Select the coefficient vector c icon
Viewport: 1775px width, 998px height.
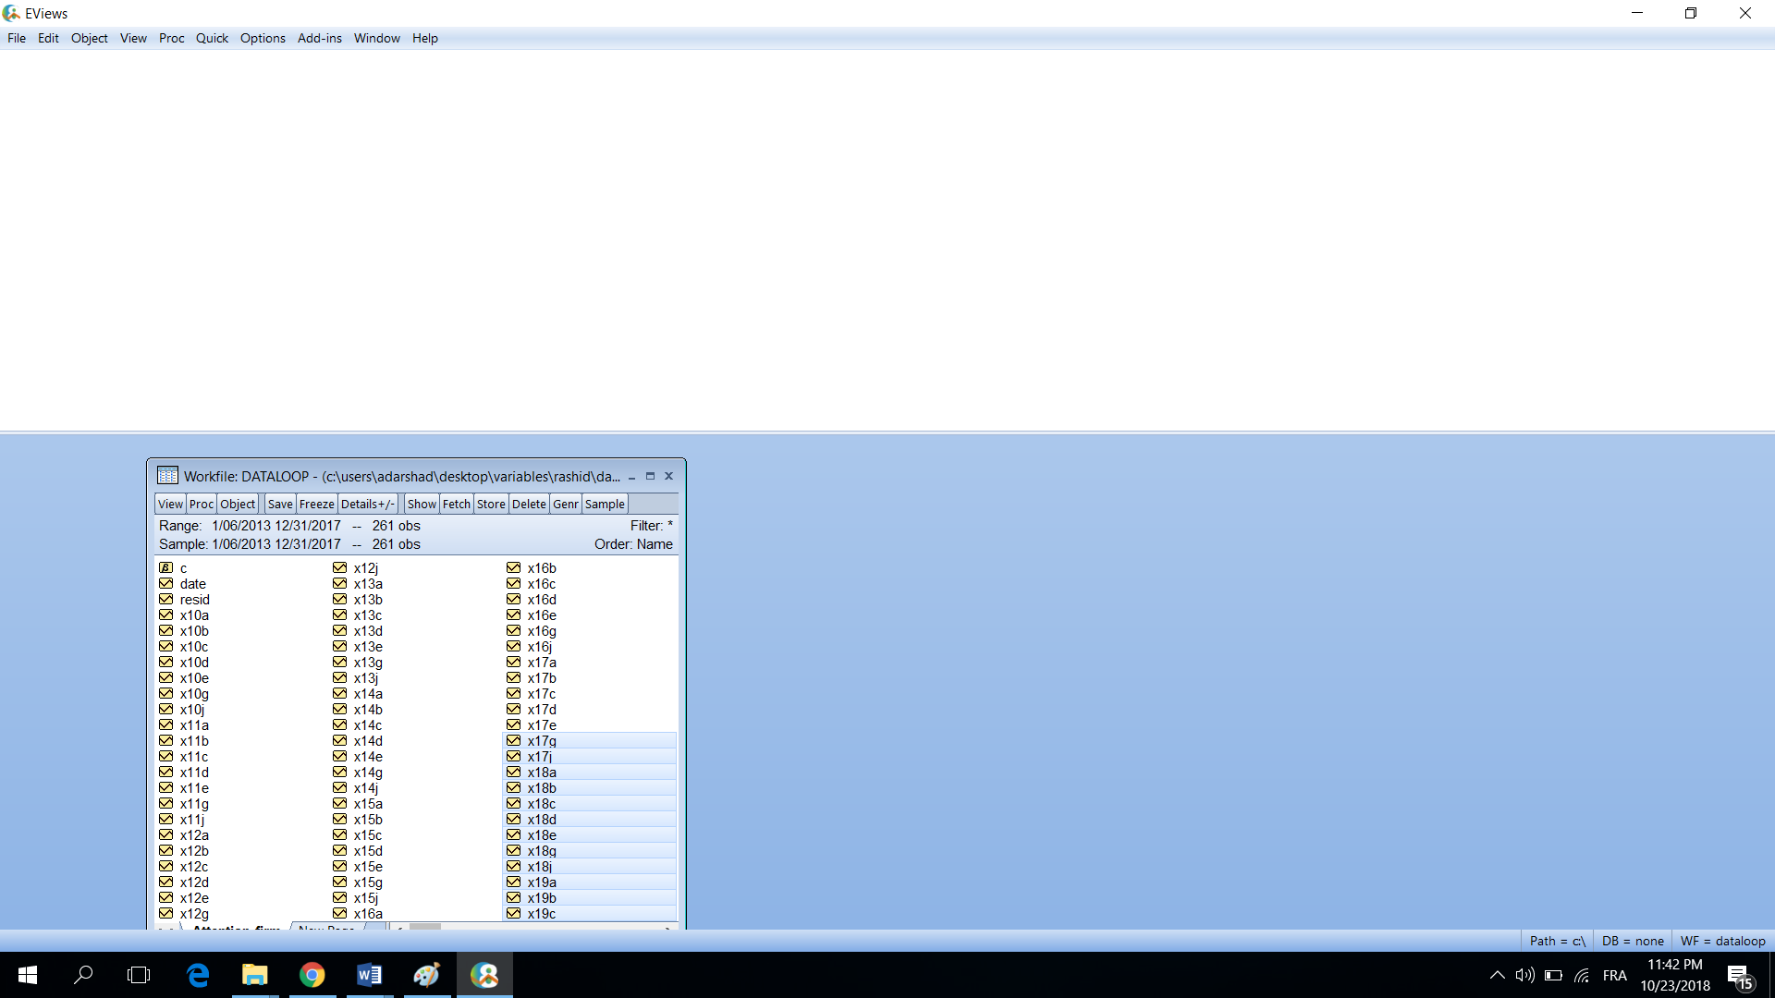[x=166, y=567]
